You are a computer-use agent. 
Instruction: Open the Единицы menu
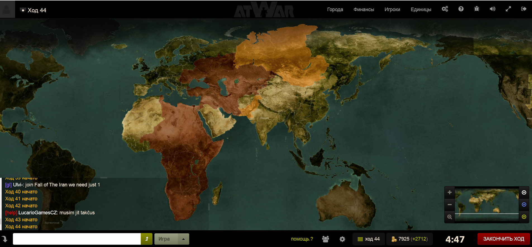point(421,9)
